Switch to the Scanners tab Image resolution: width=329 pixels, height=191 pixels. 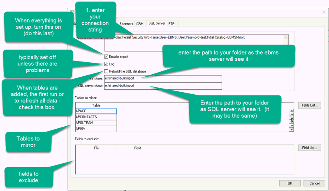point(126,24)
